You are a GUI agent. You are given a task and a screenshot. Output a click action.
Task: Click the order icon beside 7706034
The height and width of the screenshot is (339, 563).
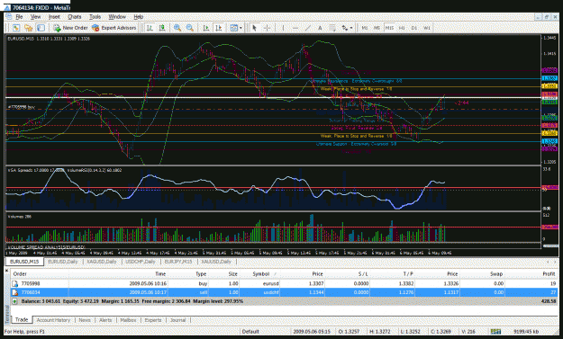point(15,292)
